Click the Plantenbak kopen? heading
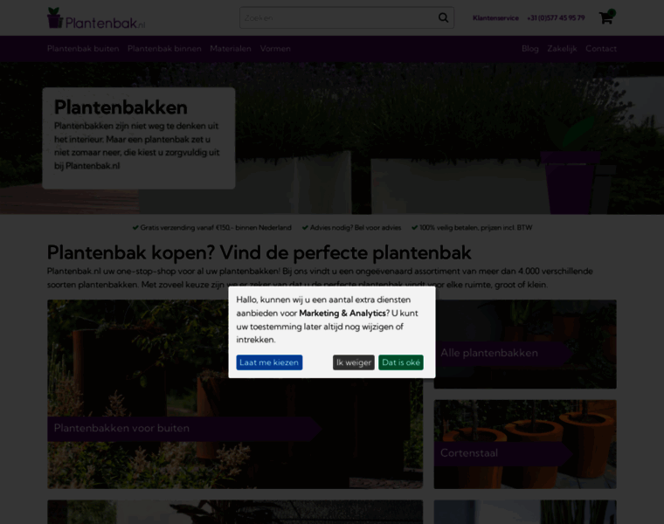 (259, 252)
